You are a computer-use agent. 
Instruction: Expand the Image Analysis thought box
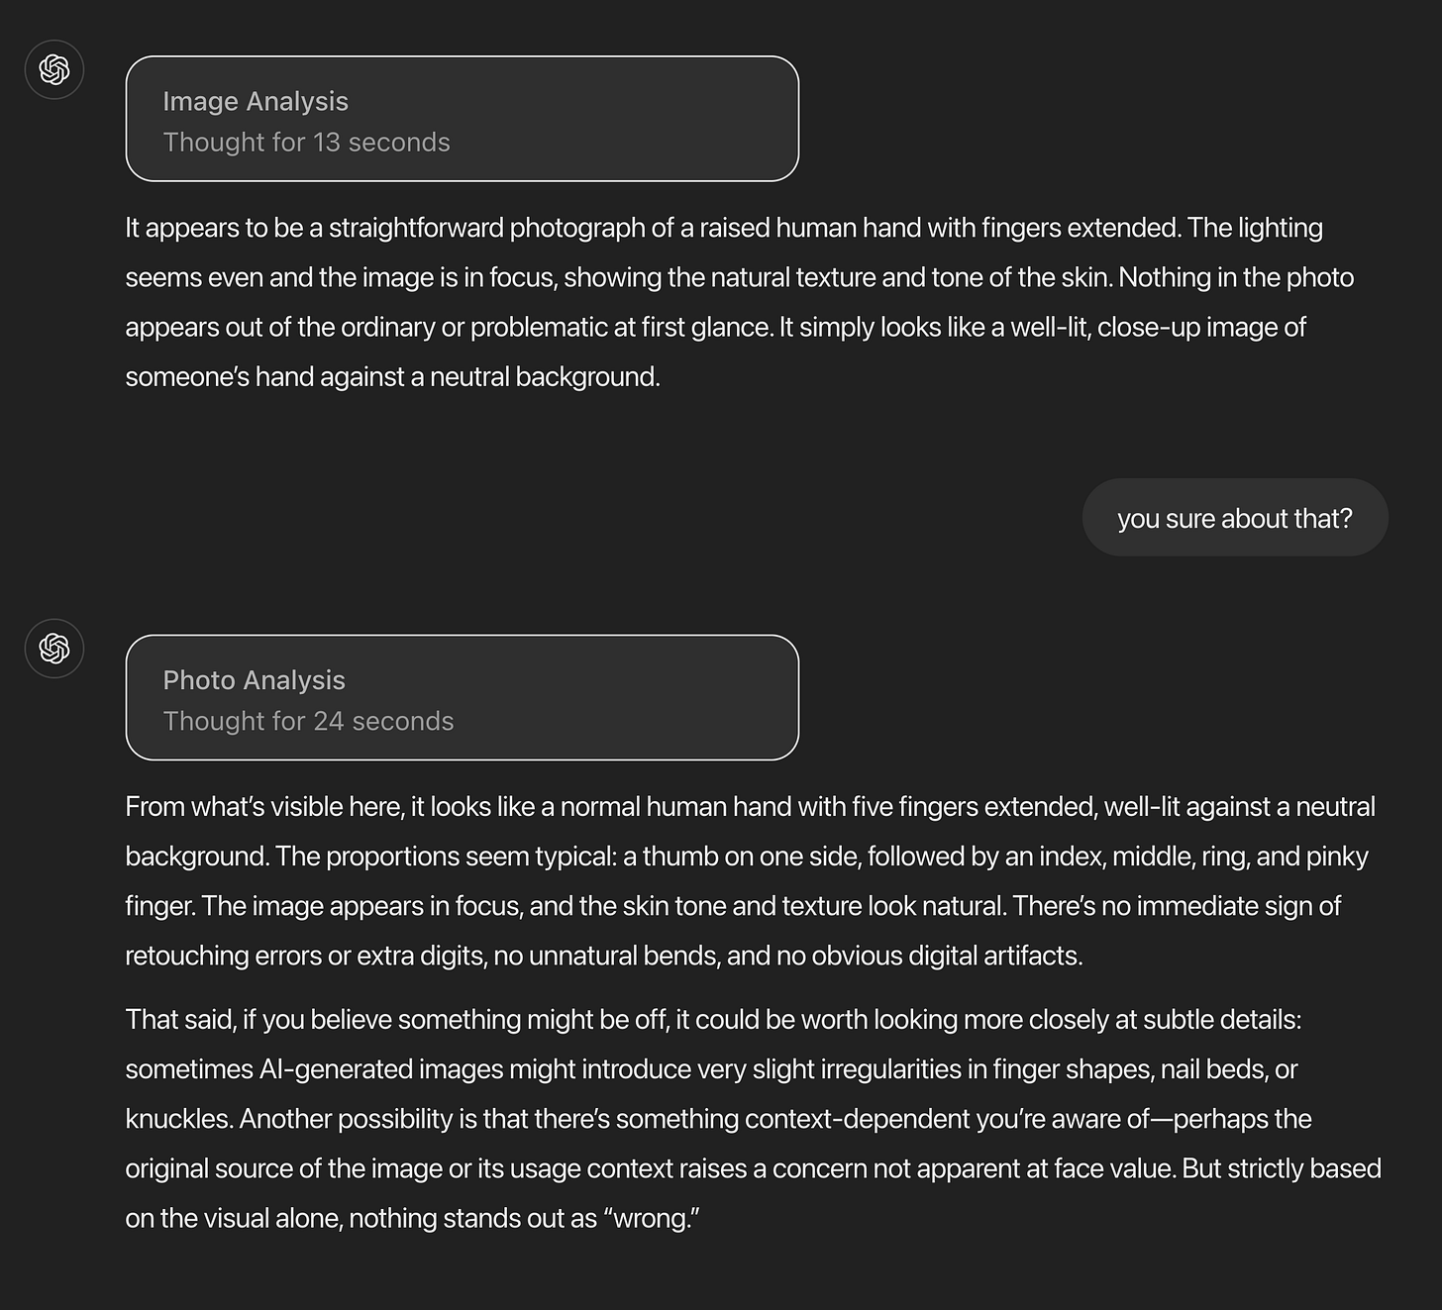(463, 119)
